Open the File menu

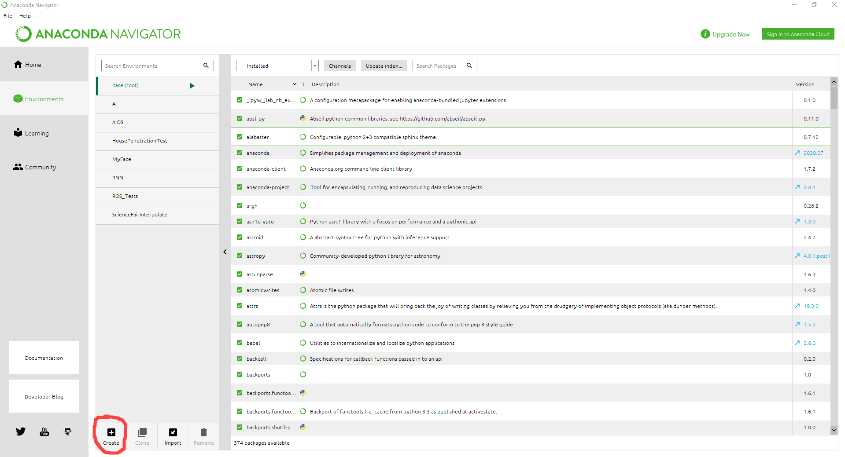7,15
